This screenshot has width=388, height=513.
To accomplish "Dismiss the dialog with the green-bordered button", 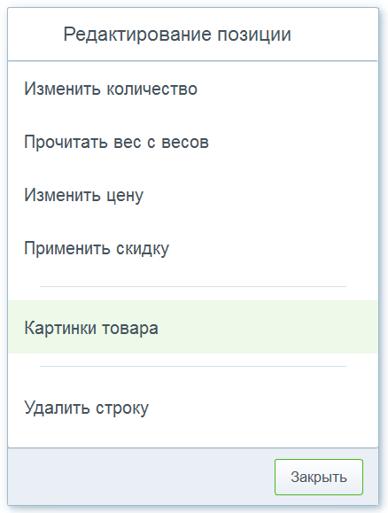I will pos(319,477).
